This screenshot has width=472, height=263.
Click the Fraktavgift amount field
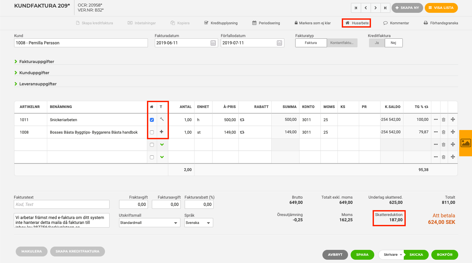[x=133, y=204]
